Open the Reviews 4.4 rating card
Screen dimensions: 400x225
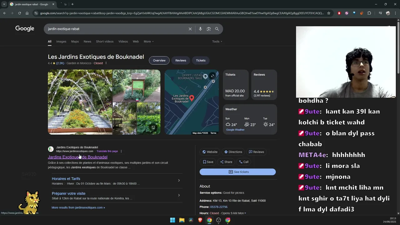pos(264,85)
